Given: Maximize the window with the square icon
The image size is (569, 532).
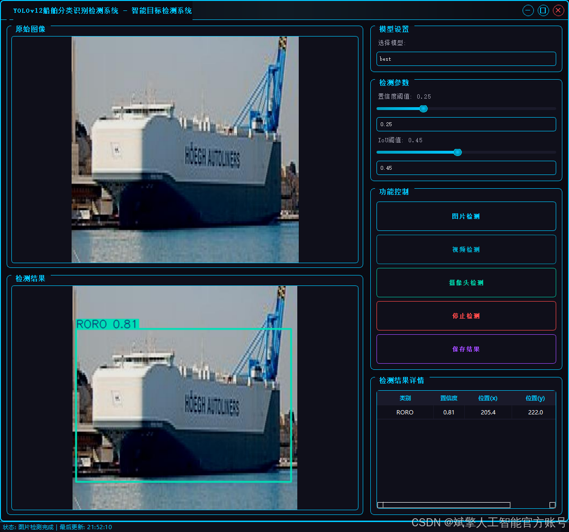Looking at the screenshot, I should point(543,10).
